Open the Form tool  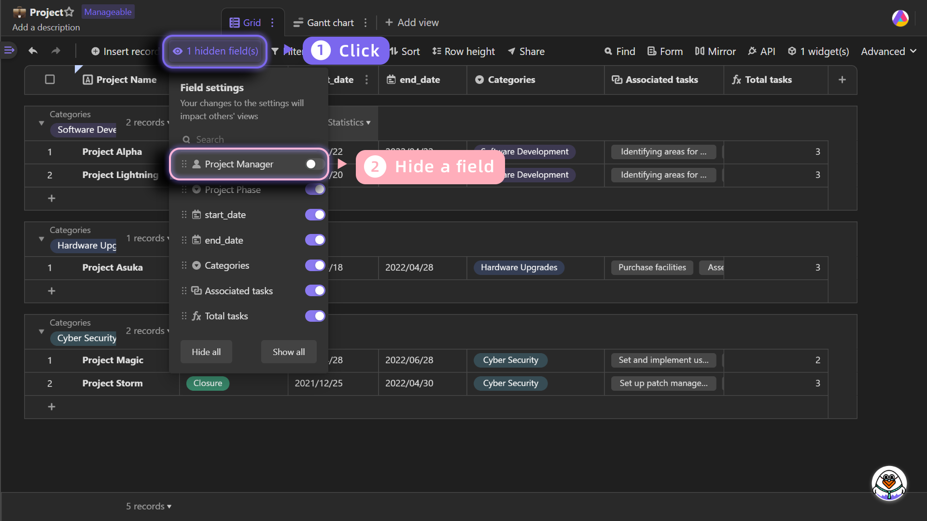[x=665, y=51]
